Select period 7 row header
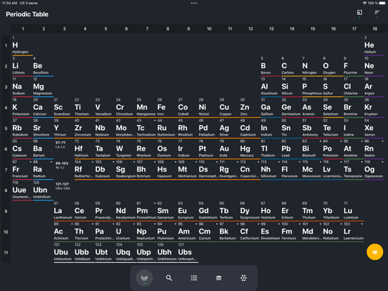The height and width of the screenshot is (291, 388). (6, 170)
